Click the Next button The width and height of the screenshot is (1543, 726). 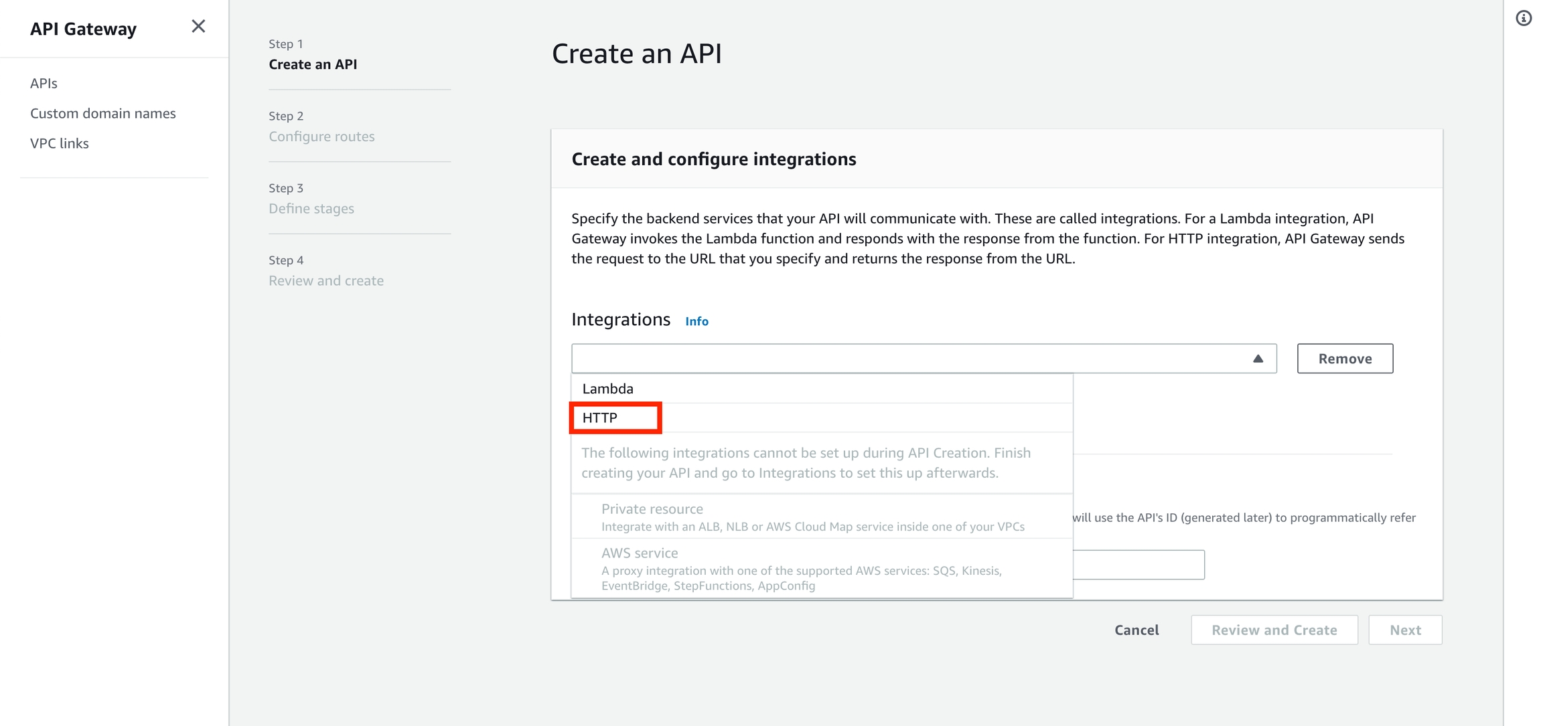(1405, 630)
